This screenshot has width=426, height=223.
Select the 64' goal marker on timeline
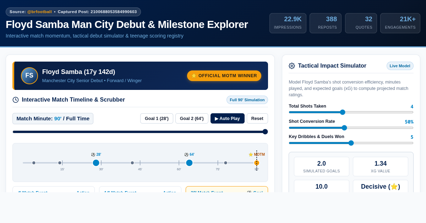pyautogui.click(x=189, y=163)
